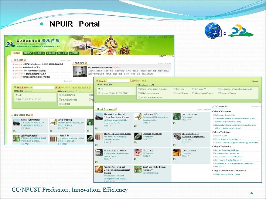This screenshot has height=199, width=266.
Task: Open Meteorological Station title link
Action: pos(115,150)
